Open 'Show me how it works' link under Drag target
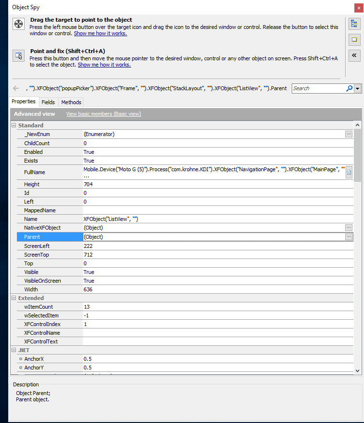The height and width of the screenshot is (423, 364). coord(100,33)
